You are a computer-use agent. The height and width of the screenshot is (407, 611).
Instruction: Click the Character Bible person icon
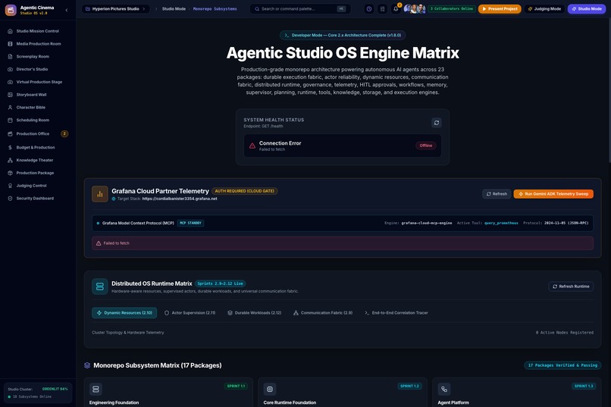click(x=10, y=107)
